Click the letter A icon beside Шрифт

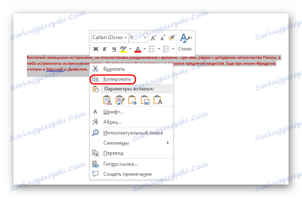(x=95, y=112)
